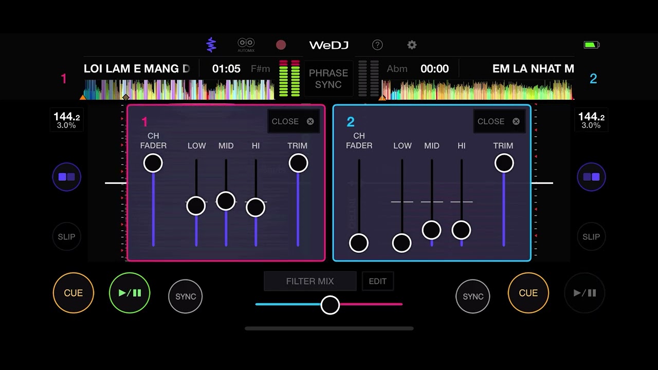
Task: Click deck 2 Low EQ knob
Action: 401,243
